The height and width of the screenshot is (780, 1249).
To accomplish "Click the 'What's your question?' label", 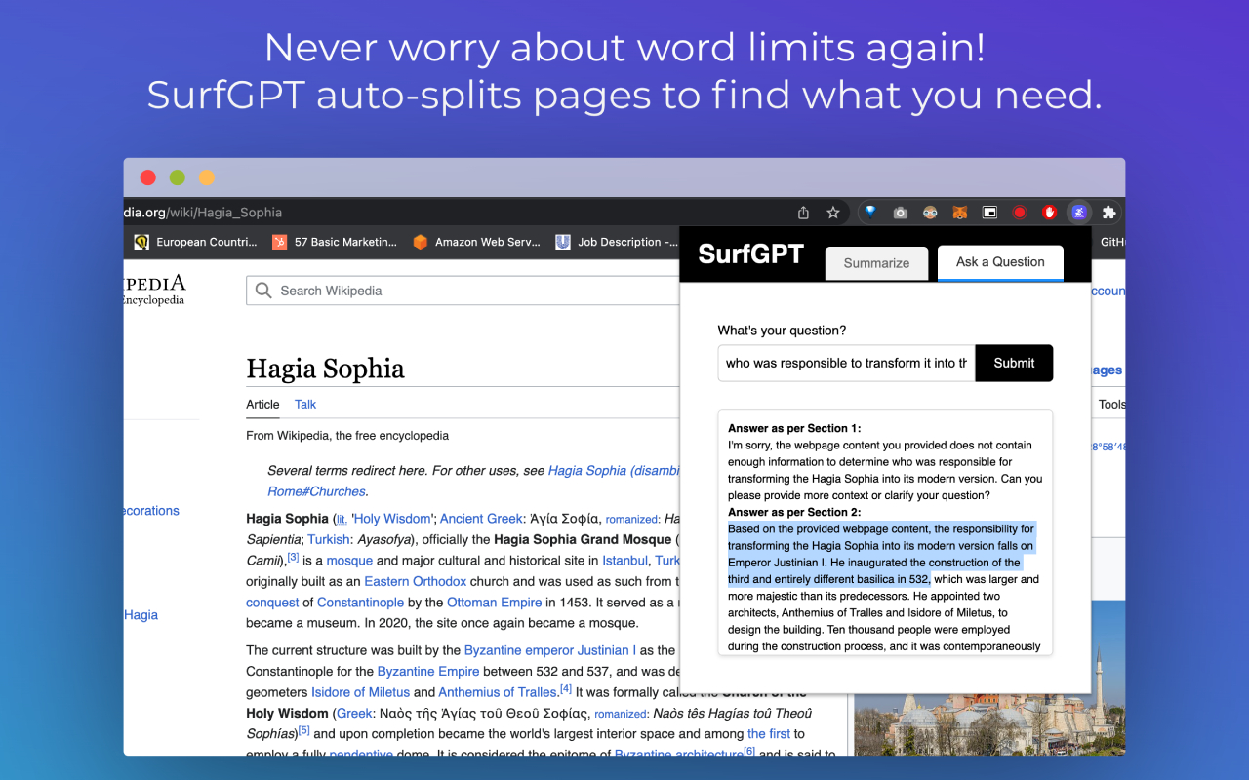I will pyautogui.click(x=783, y=331).
